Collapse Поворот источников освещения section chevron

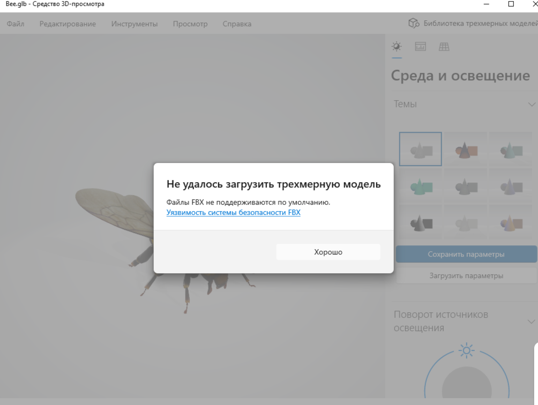[531, 321]
